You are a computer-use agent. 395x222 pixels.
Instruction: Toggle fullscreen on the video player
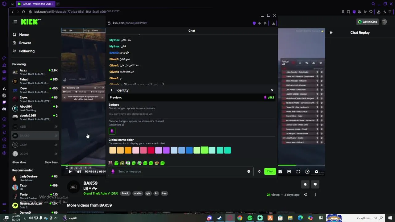pyautogui.click(x=298, y=172)
